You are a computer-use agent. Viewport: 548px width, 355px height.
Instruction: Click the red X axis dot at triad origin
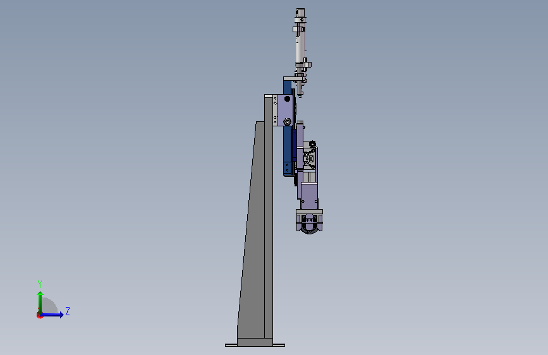(39, 315)
